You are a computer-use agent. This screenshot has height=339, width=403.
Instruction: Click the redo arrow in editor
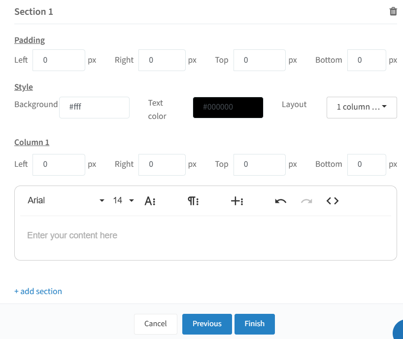[x=306, y=201]
